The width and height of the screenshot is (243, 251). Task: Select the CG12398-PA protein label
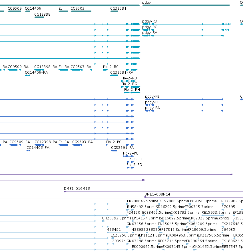(x=46, y=142)
